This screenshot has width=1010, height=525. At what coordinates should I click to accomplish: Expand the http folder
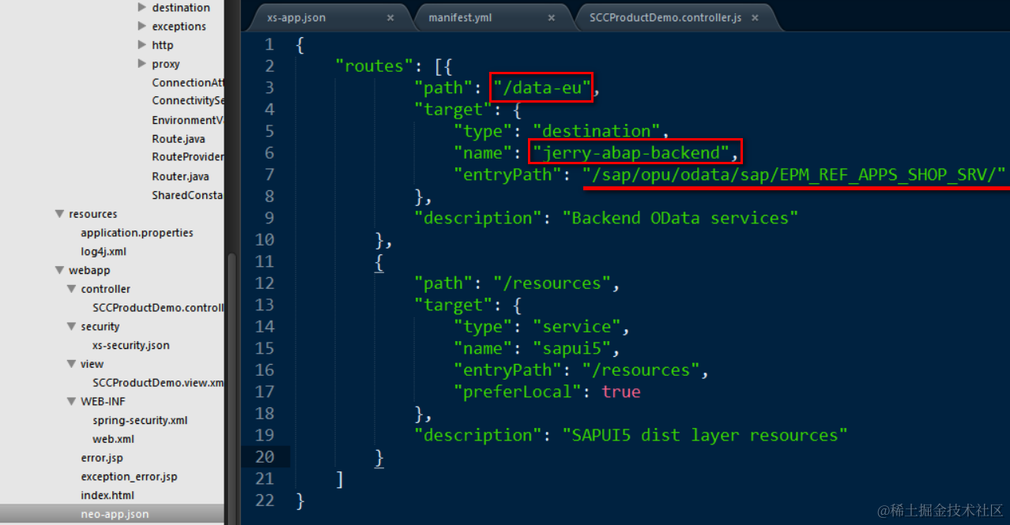pos(141,45)
